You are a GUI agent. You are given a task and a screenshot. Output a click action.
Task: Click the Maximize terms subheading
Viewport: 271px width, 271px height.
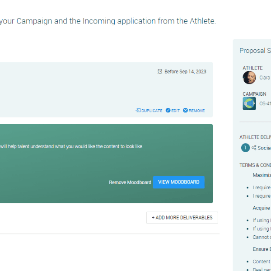click(262, 175)
